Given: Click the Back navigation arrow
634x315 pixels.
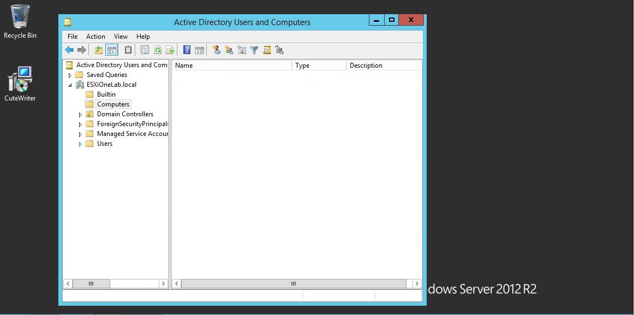Looking at the screenshot, I should point(69,50).
